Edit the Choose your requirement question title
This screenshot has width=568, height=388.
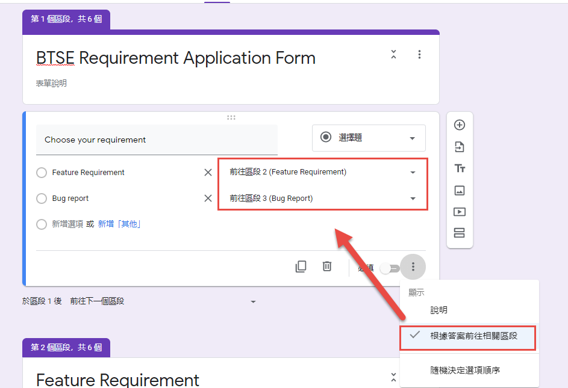click(157, 140)
